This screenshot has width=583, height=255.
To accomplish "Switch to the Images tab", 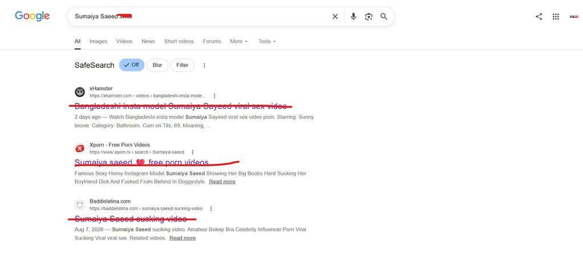I will [98, 41].
